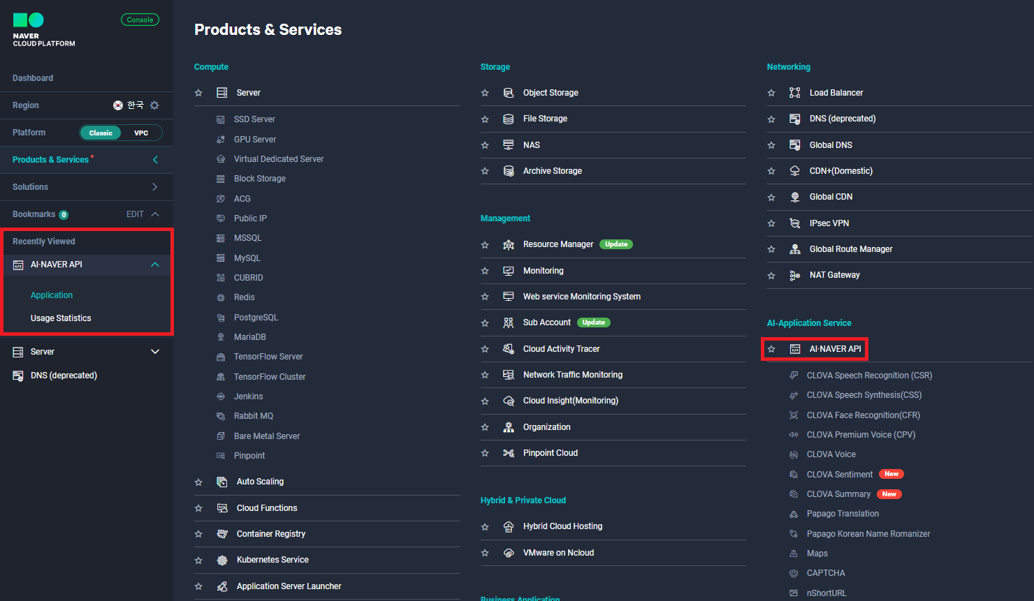Viewport: 1034px width, 601px height.
Task: Open DNS (deprecated) in sidebar
Action: [64, 376]
